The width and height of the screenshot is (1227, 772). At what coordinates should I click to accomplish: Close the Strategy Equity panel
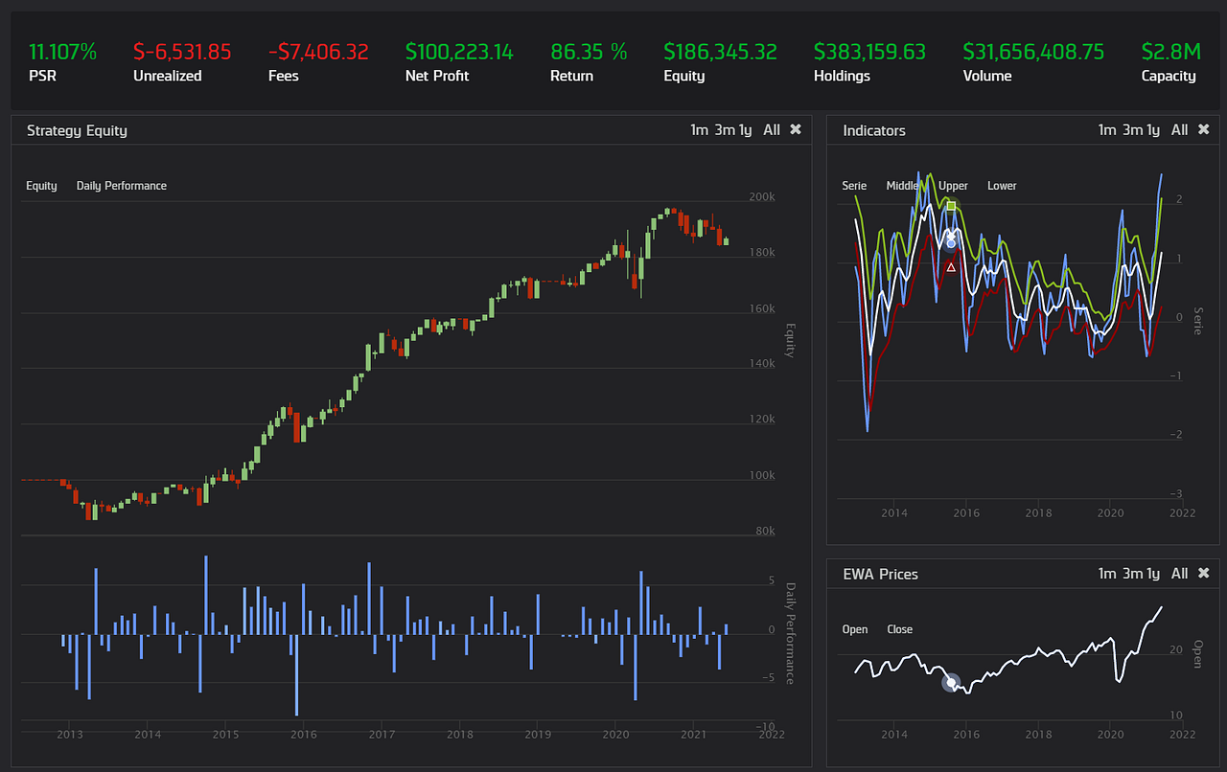[x=796, y=129]
